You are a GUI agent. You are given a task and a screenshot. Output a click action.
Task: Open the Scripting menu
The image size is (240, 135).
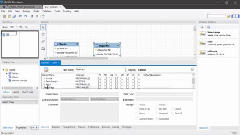tap(67, 11)
